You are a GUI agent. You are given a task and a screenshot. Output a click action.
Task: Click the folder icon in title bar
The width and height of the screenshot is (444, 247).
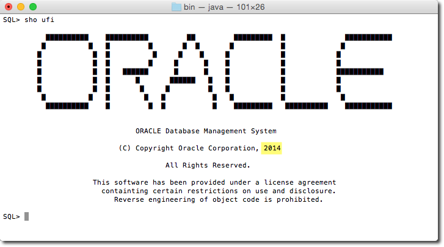177,7
